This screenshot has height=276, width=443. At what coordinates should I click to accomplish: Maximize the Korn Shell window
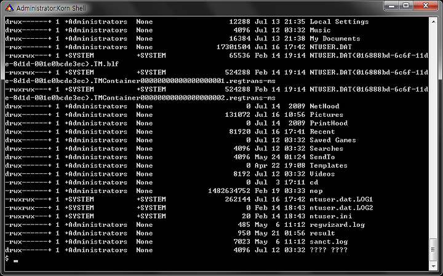(x=405, y=6)
